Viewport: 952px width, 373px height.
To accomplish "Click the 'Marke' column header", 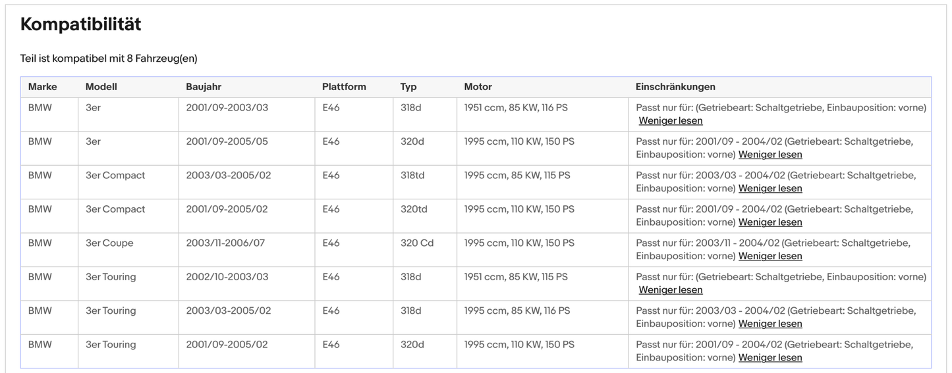I will (42, 87).
